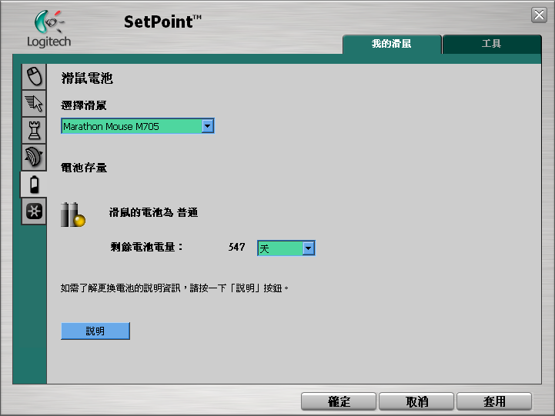Switch to the 我的滑鼠 tab

coord(392,44)
